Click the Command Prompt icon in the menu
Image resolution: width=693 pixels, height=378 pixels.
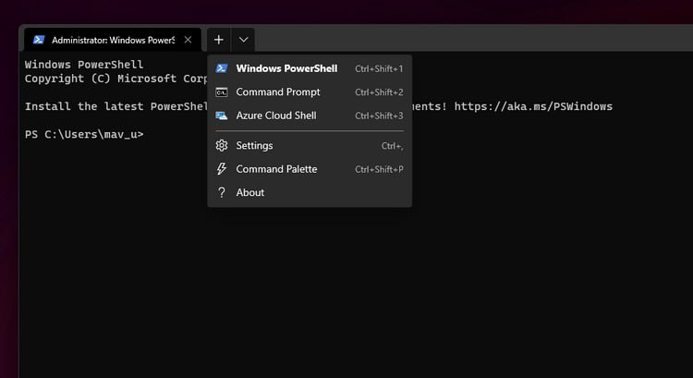click(x=222, y=91)
